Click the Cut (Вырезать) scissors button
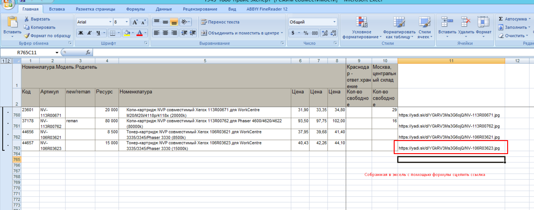Image resolution: width=534 pixels, height=210 pixels. (37, 19)
